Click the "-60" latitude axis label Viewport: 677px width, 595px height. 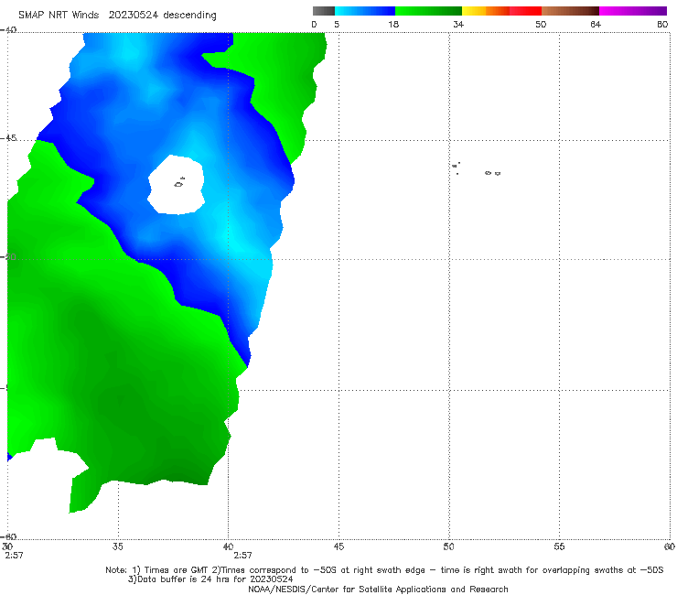click(8, 536)
